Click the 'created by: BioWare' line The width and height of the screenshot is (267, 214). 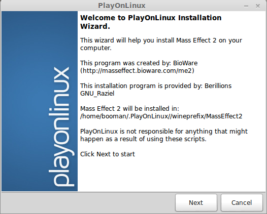(x=139, y=63)
